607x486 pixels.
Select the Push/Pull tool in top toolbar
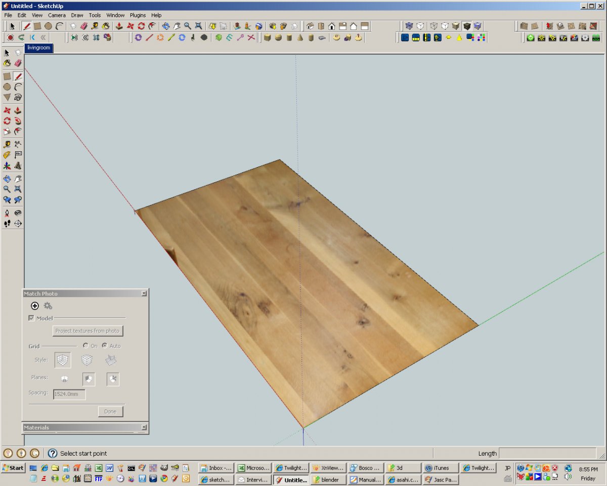coord(119,26)
